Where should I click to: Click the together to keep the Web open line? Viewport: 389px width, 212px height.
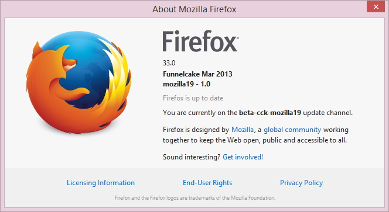point(255,140)
